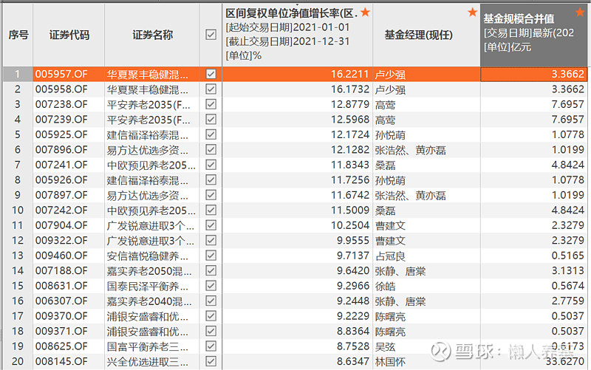
Task: Select row number 17
Action: pos(17,316)
